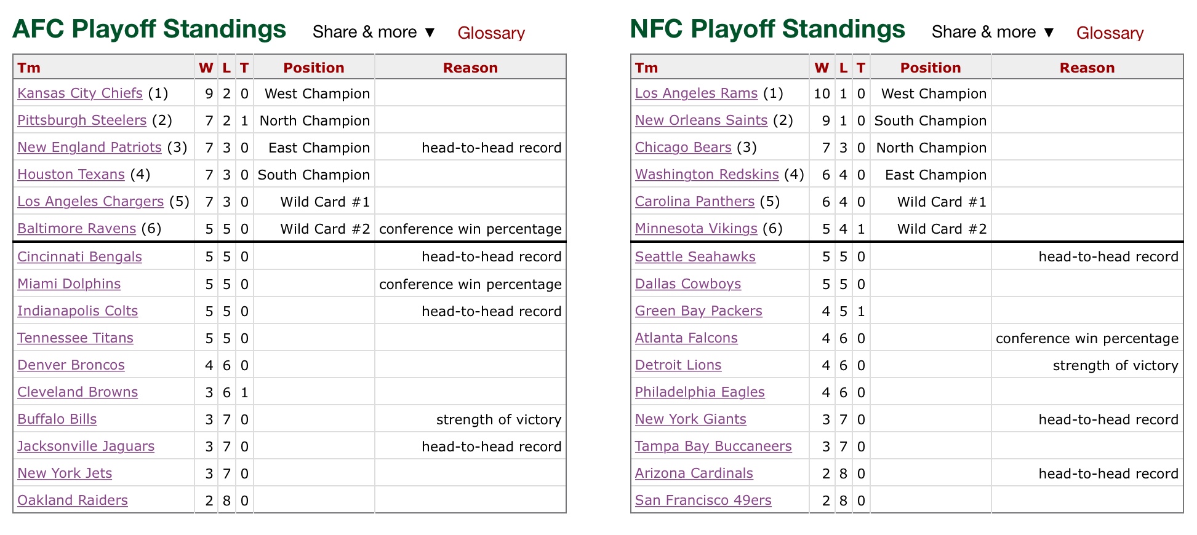
Task: Open the AFC Glossary link
Action: pos(491,33)
